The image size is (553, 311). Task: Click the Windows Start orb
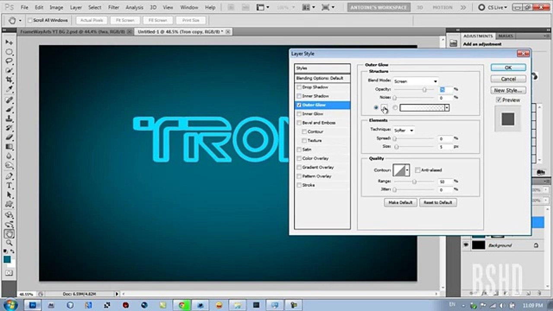[10, 305]
